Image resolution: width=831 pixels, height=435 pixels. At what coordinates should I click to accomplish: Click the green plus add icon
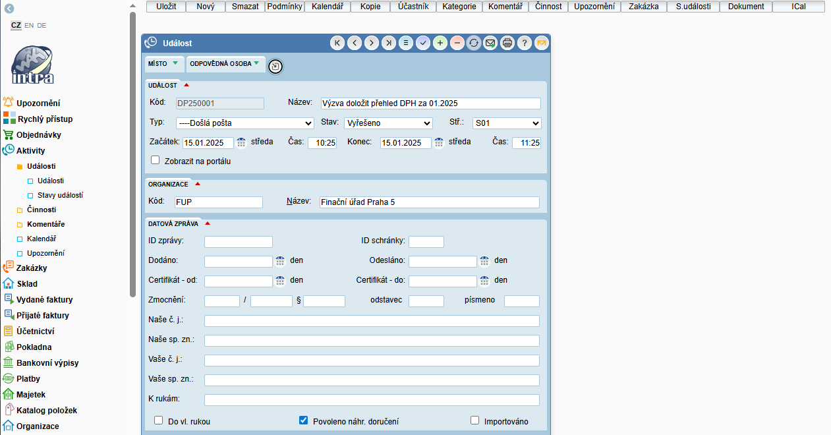coord(440,43)
